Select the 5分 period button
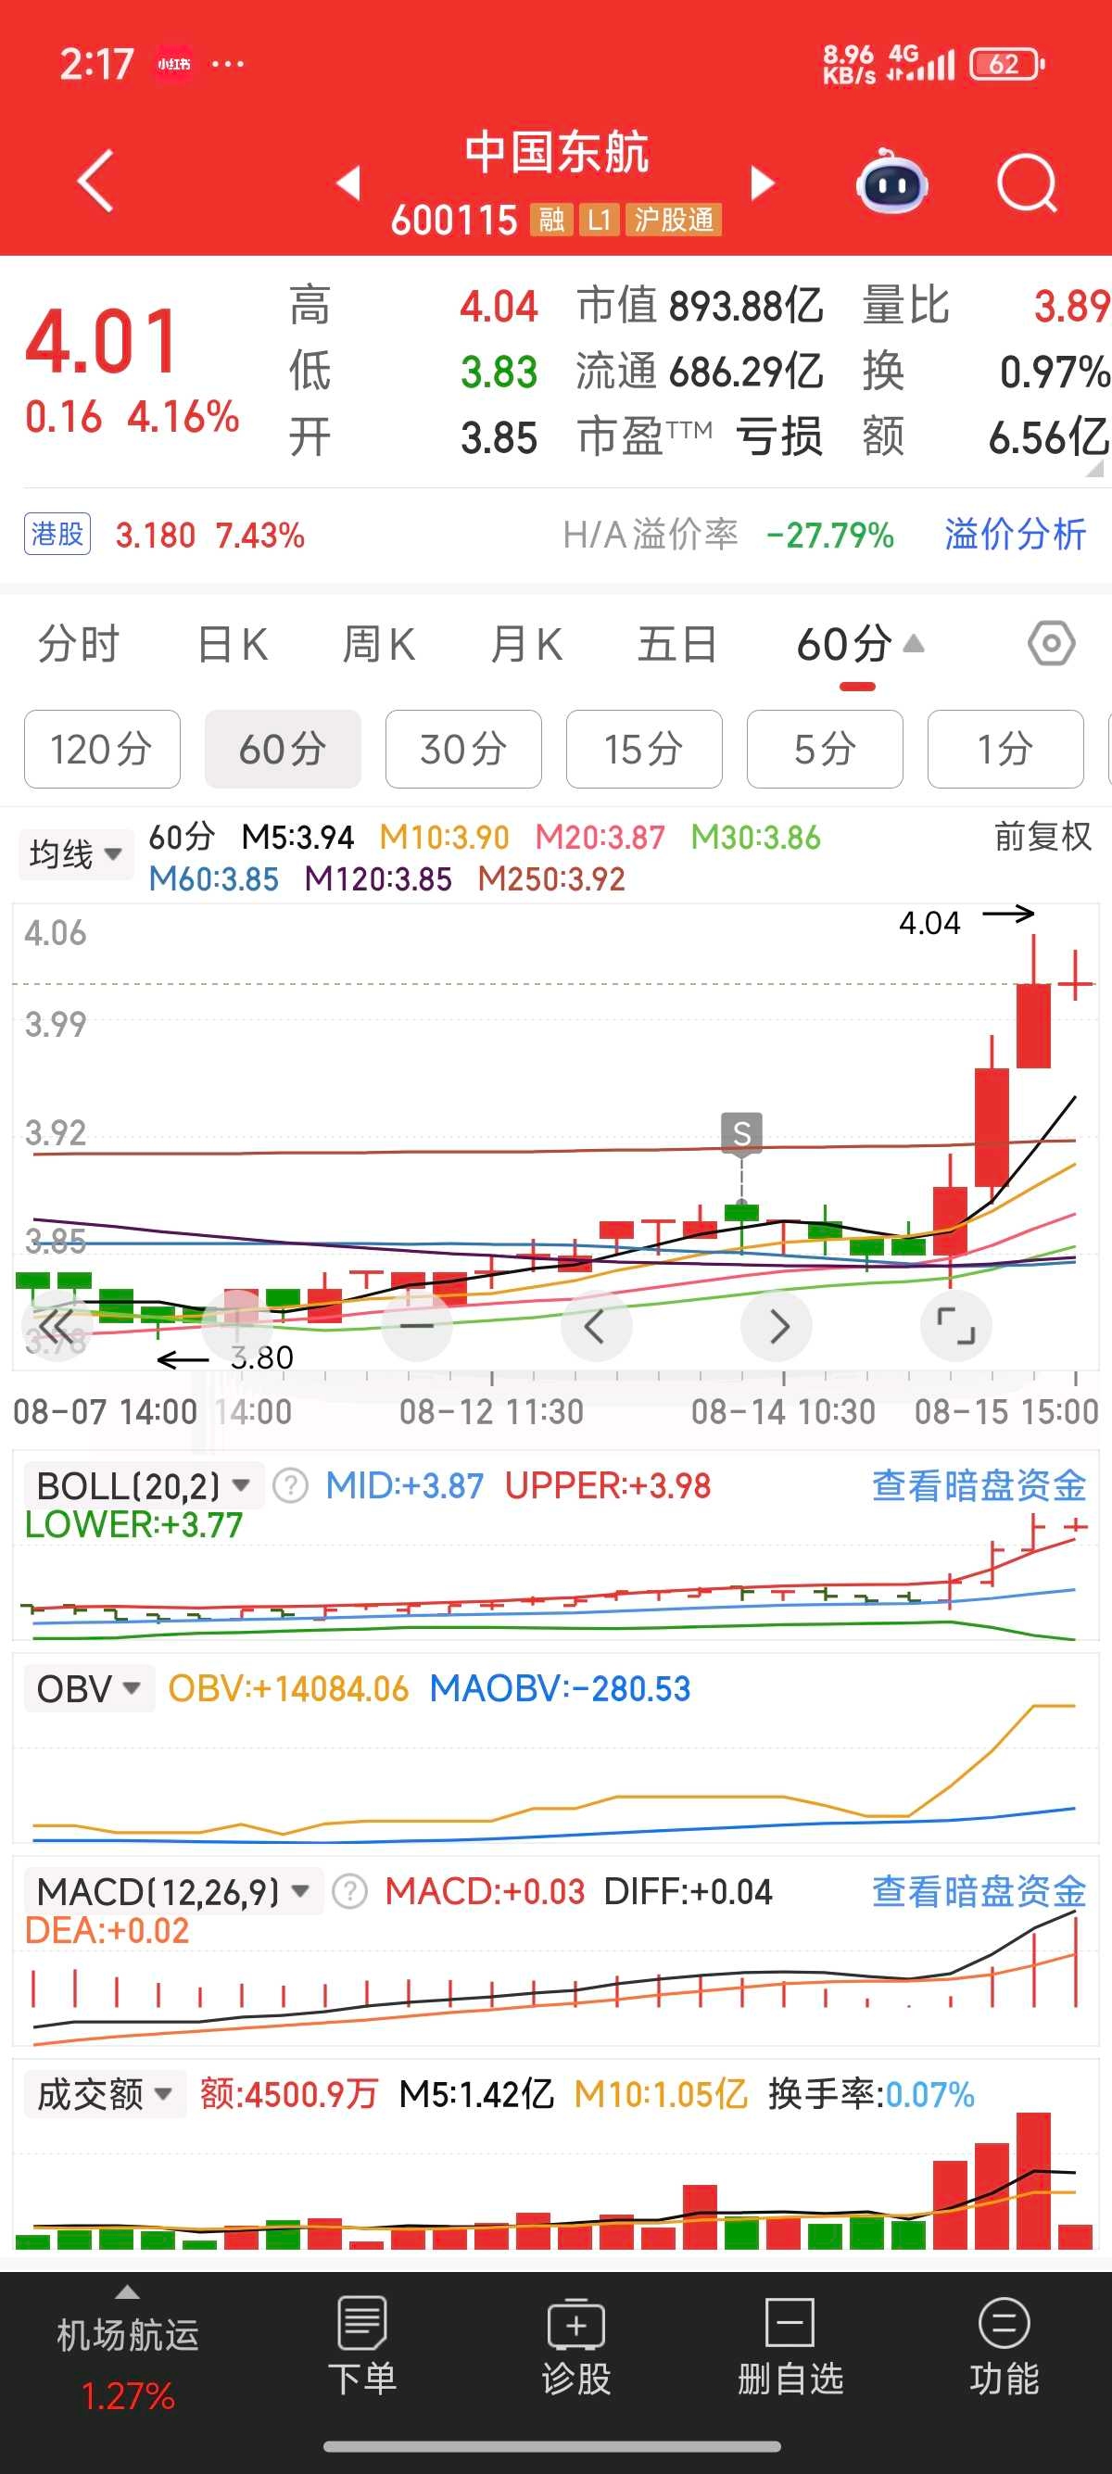Viewport: 1112px width, 2474px height. [x=824, y=749]
